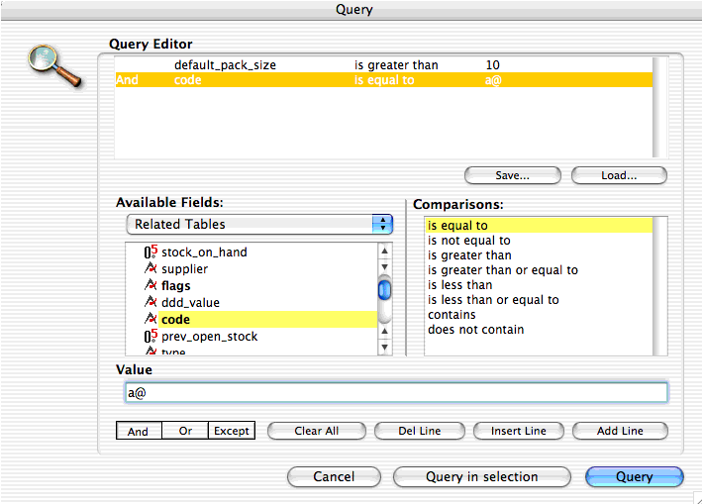Choose 'is less than or equal to' comparison

[493, 300]
